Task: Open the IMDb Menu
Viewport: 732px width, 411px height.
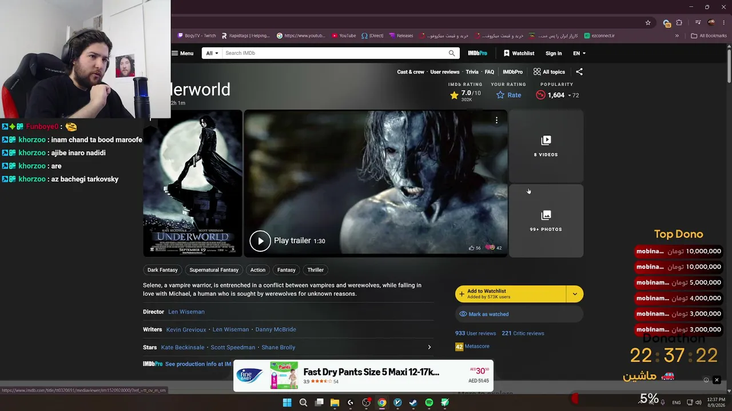Action: tap(182, 53)
